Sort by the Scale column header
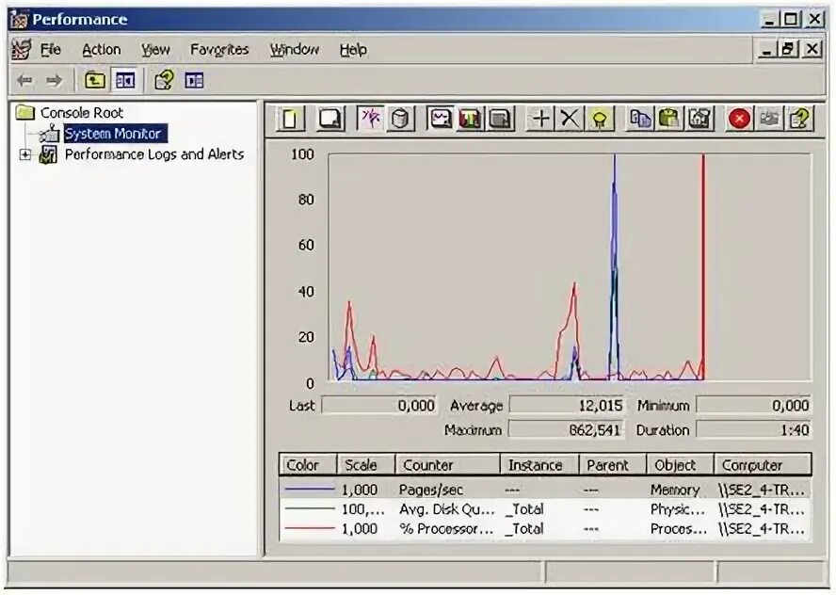The width and height of the screenshot is (836, 595). 366,465
